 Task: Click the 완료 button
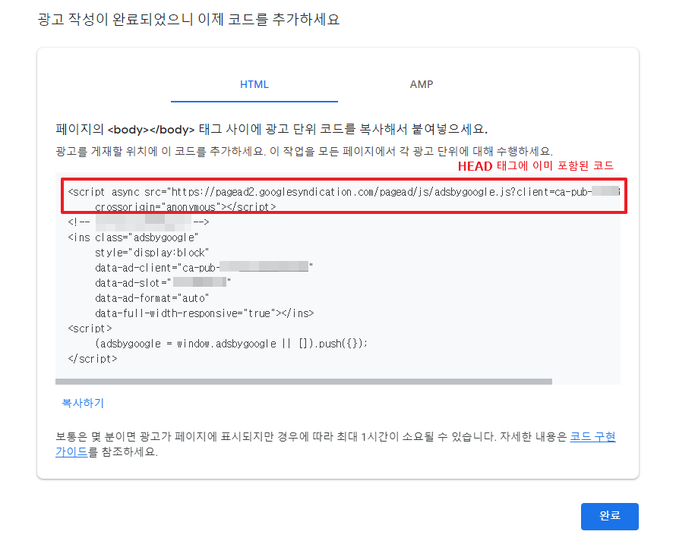coord(609,516)
